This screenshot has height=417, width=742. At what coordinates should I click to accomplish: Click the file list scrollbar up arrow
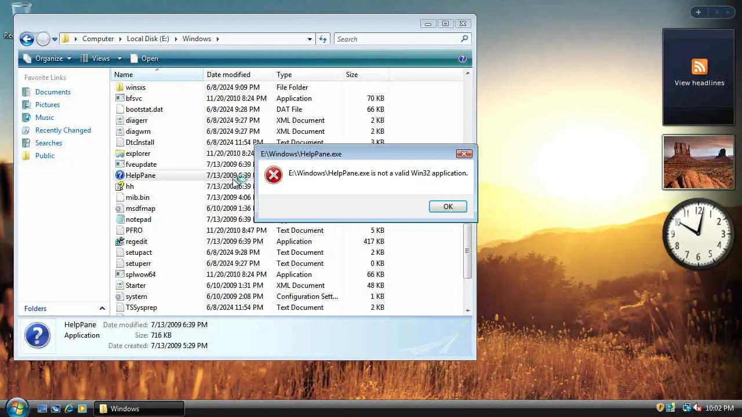pyautogui.click(x=467, y=74)
